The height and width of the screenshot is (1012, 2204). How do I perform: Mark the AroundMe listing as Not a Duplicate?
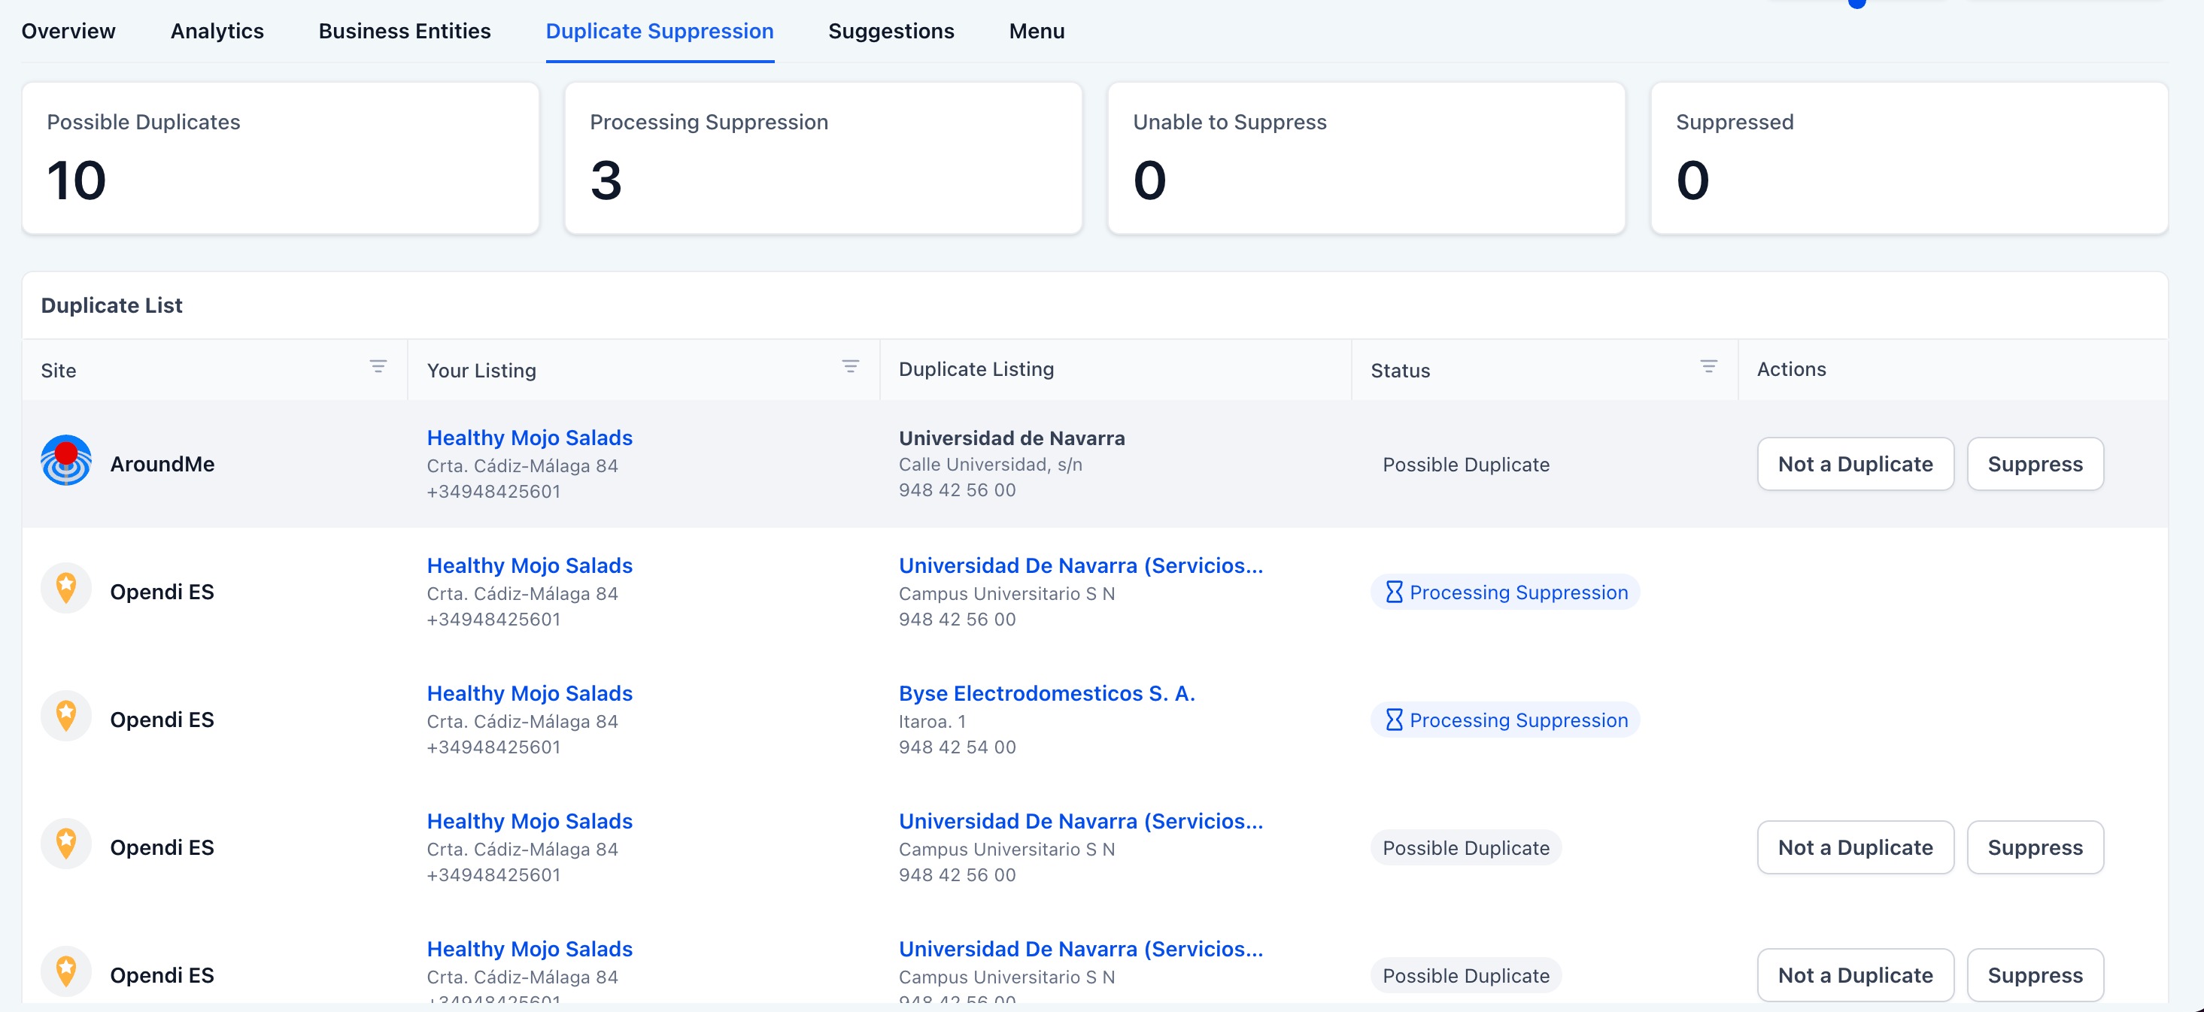click(1854, 464)
